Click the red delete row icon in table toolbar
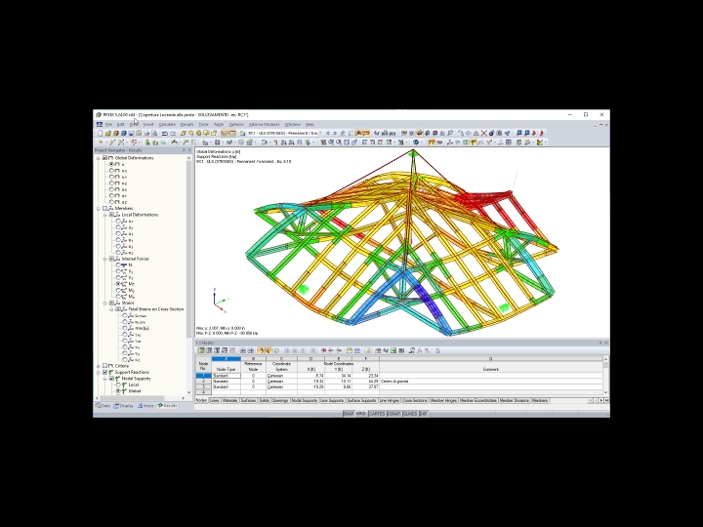Screen dimensions: 703x527 (323, 350)
